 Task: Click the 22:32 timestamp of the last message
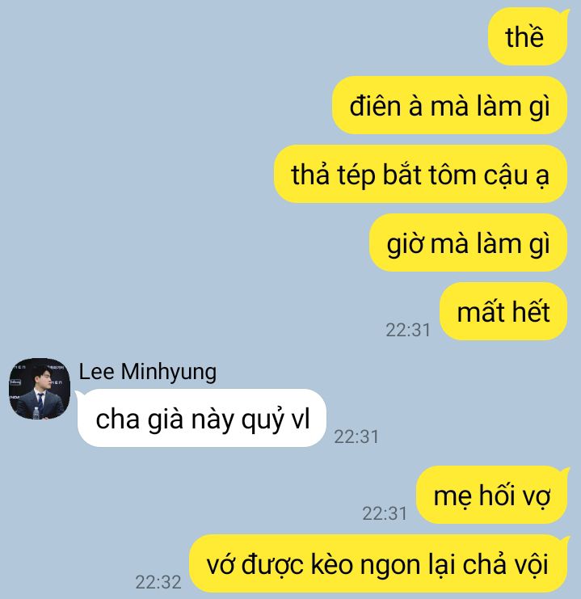click(x=158, y=582)
